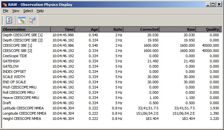Image resolution: width=224 pixels, height=130 pixels.
Task: Open the Select menu
Action: [x=28, y=11]
